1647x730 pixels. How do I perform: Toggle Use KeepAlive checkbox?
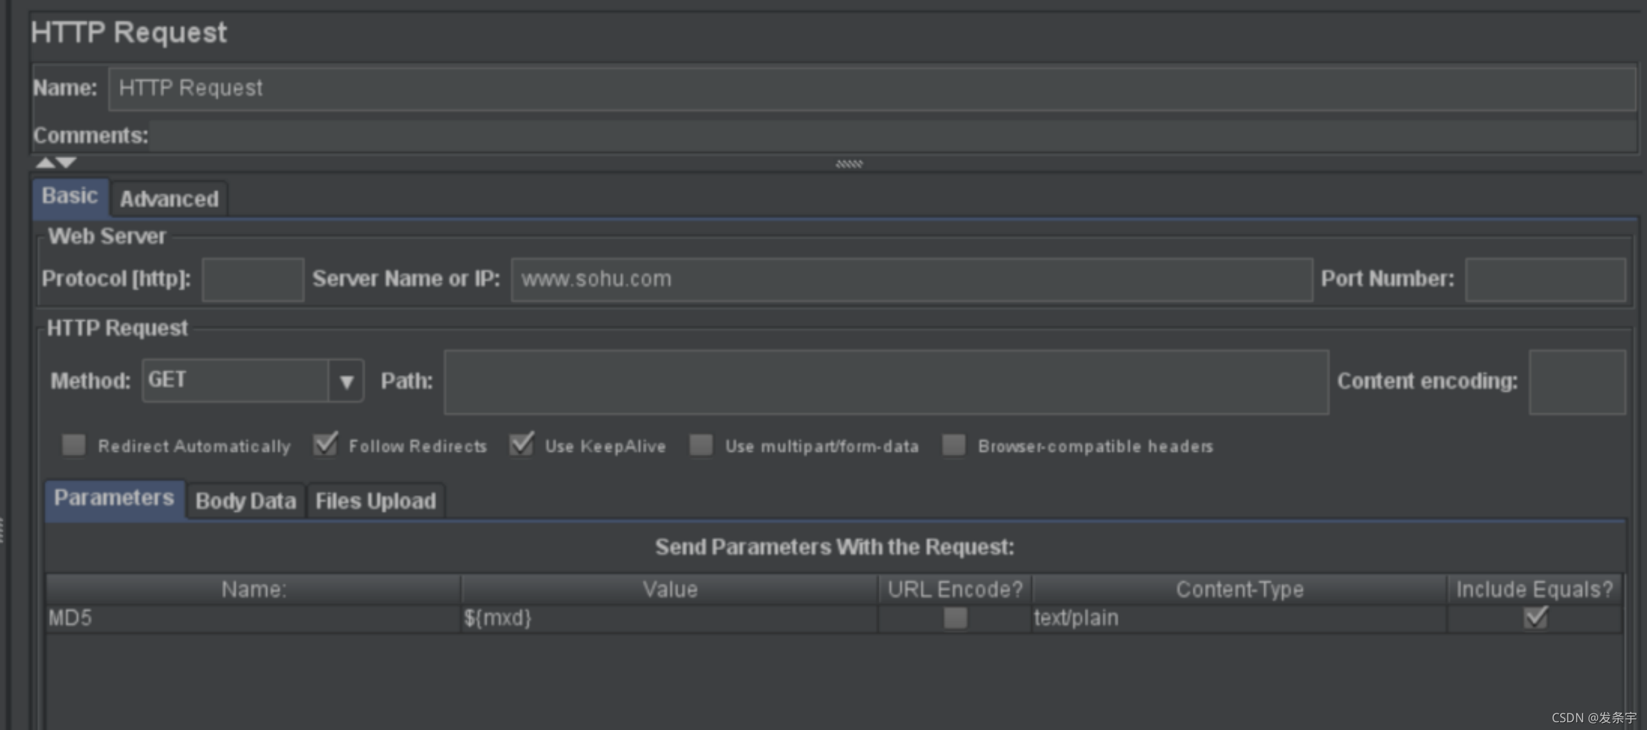(521, 445)
